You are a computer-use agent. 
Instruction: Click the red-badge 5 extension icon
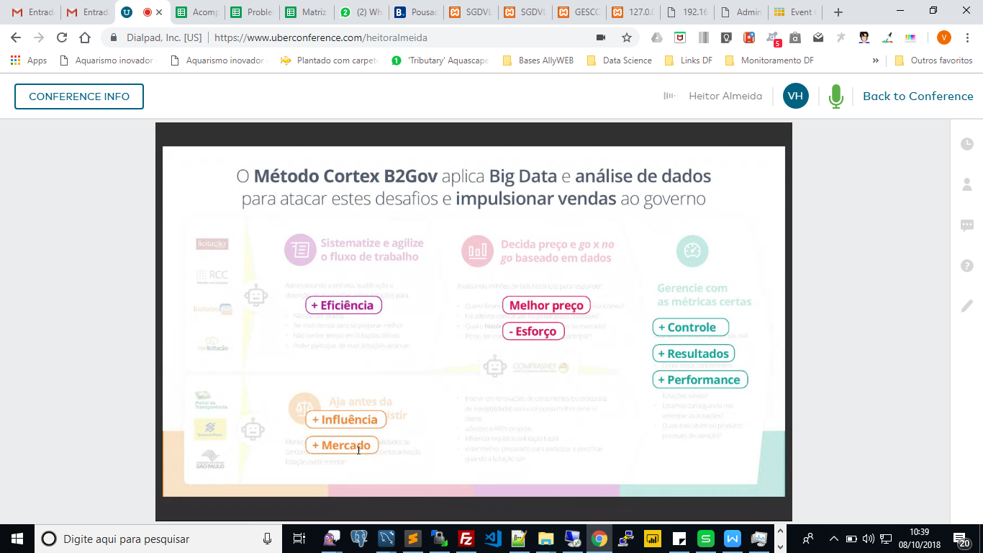tap(773, 38)
